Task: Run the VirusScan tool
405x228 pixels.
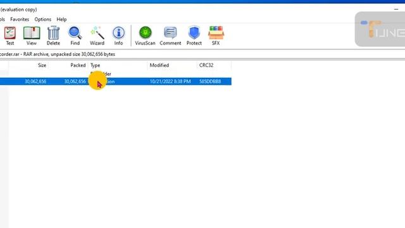Action: (145, 36)
